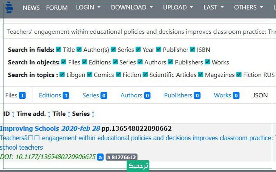Click the Files count badge
Screen dimensions: 276x172
(x=22, y=96)
